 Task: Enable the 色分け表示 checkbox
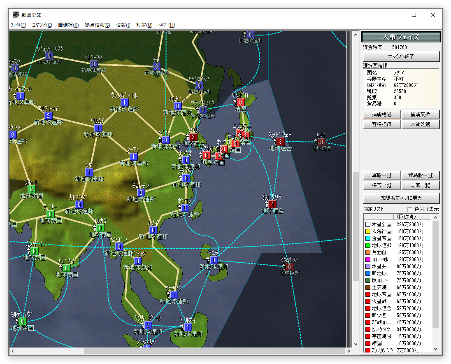pos(409,209)
